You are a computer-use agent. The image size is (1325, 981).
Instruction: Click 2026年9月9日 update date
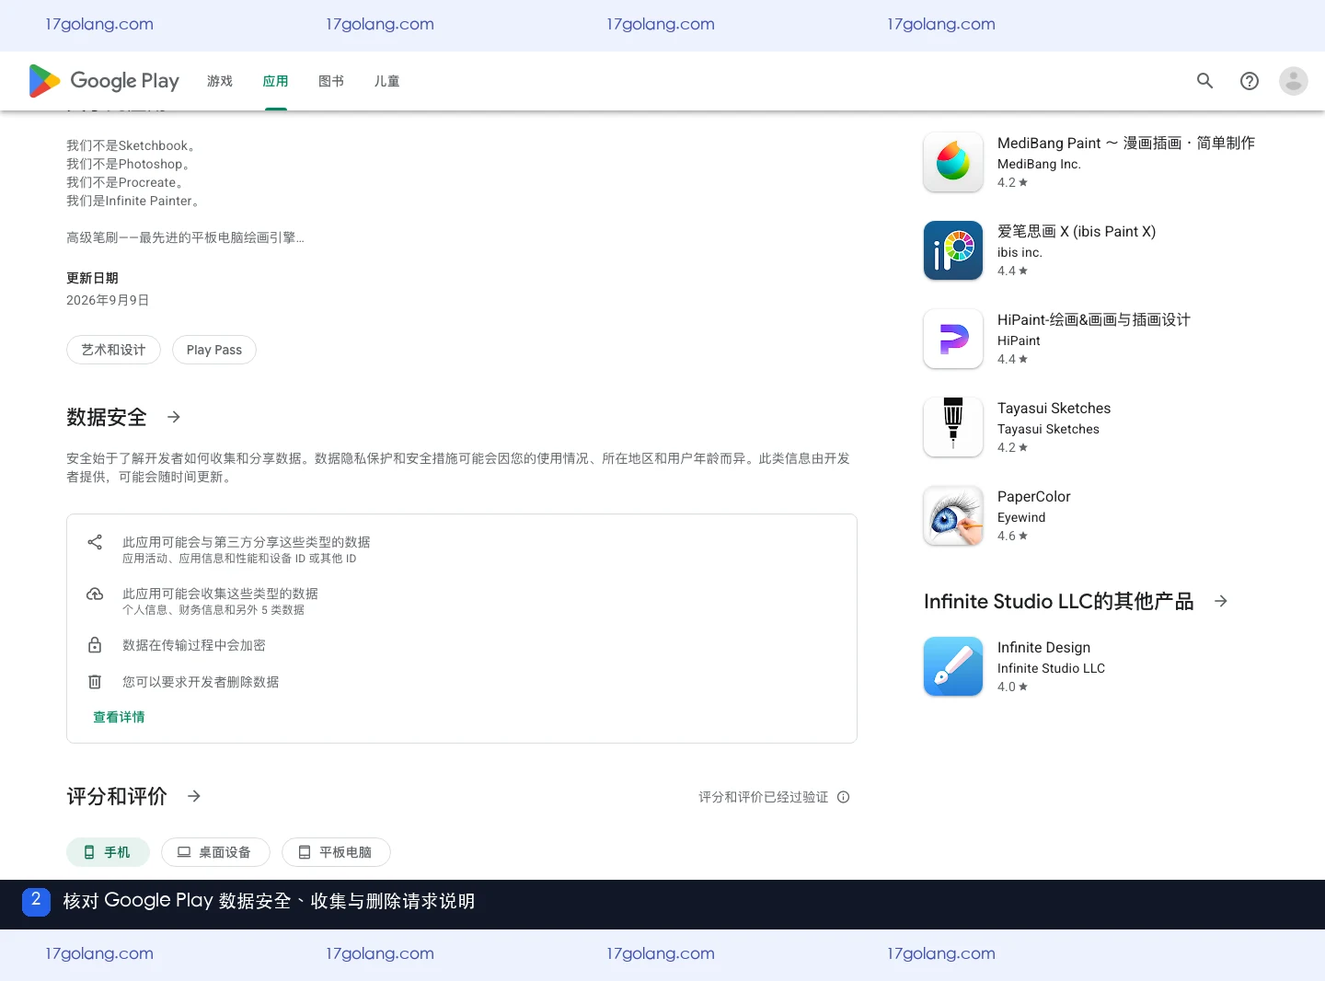[x=108, y=300]
